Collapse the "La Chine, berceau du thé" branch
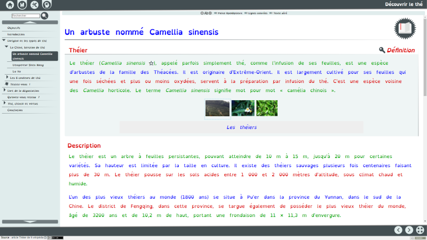427x240 pixels. click(7, 47)
